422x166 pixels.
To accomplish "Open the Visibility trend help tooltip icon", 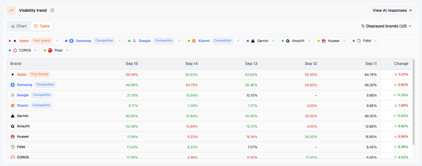I will click(x=52, y=10).
